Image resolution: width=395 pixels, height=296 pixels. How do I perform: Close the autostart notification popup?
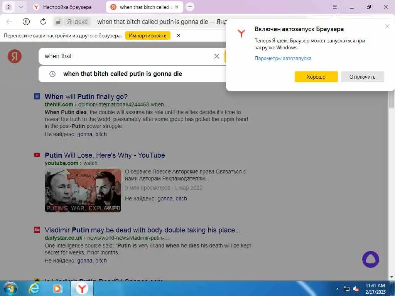(387, 26)
